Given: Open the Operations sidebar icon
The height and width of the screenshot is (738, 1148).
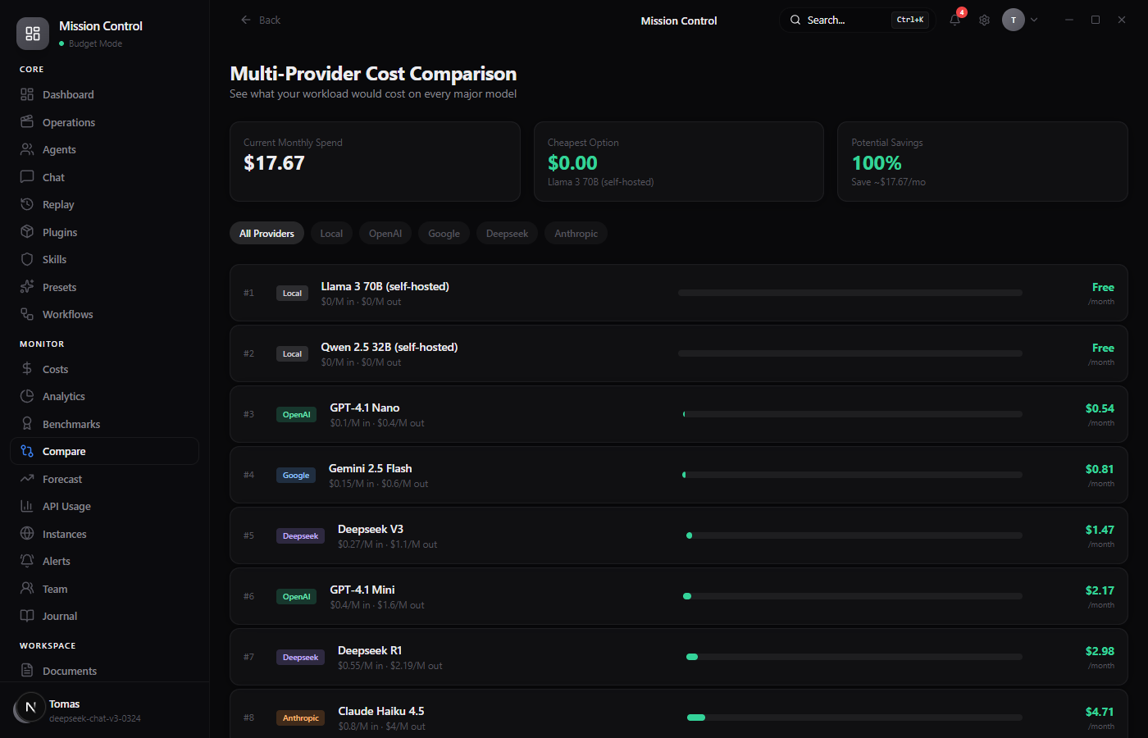Looking at the screenshot, I should pyautogui.click(x=27, y=122).
